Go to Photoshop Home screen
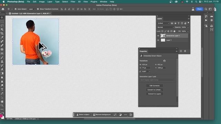The image size is (221, 124). [x=3, y=9]
